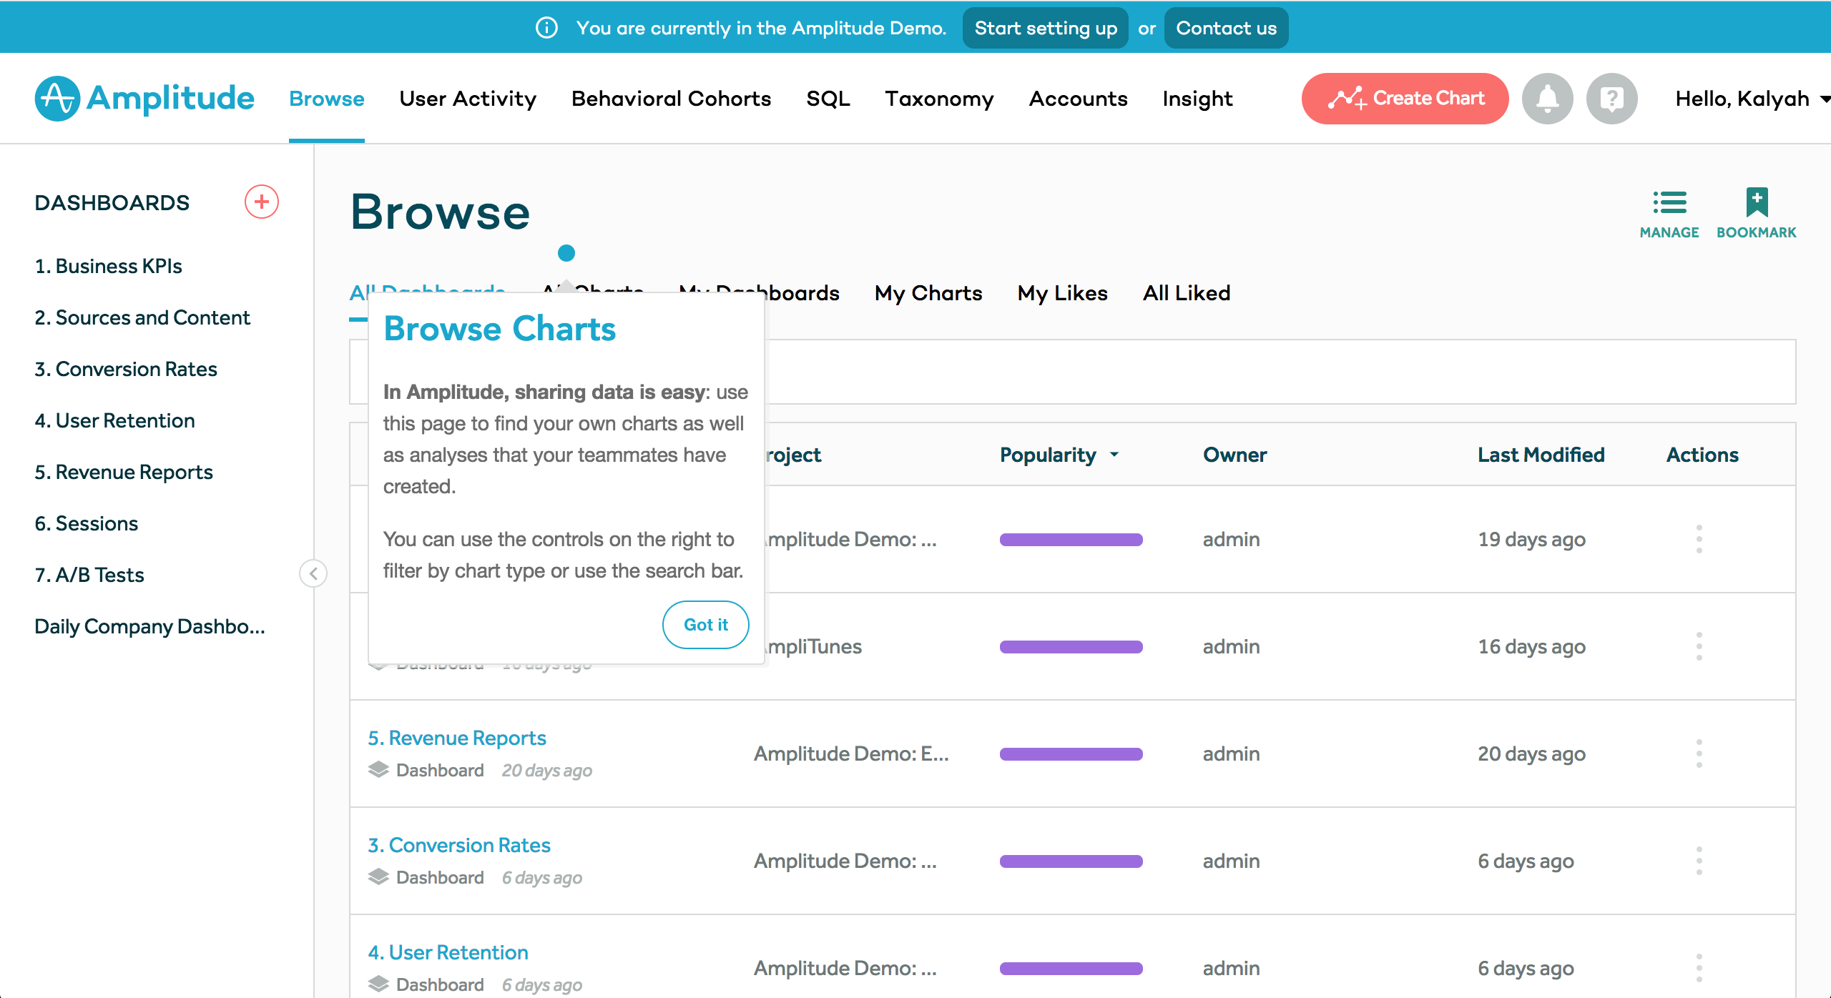Open actions menu for Revenue Reports row
The width and height of the screenshot is (1831, 998).
pos(1699,754)
